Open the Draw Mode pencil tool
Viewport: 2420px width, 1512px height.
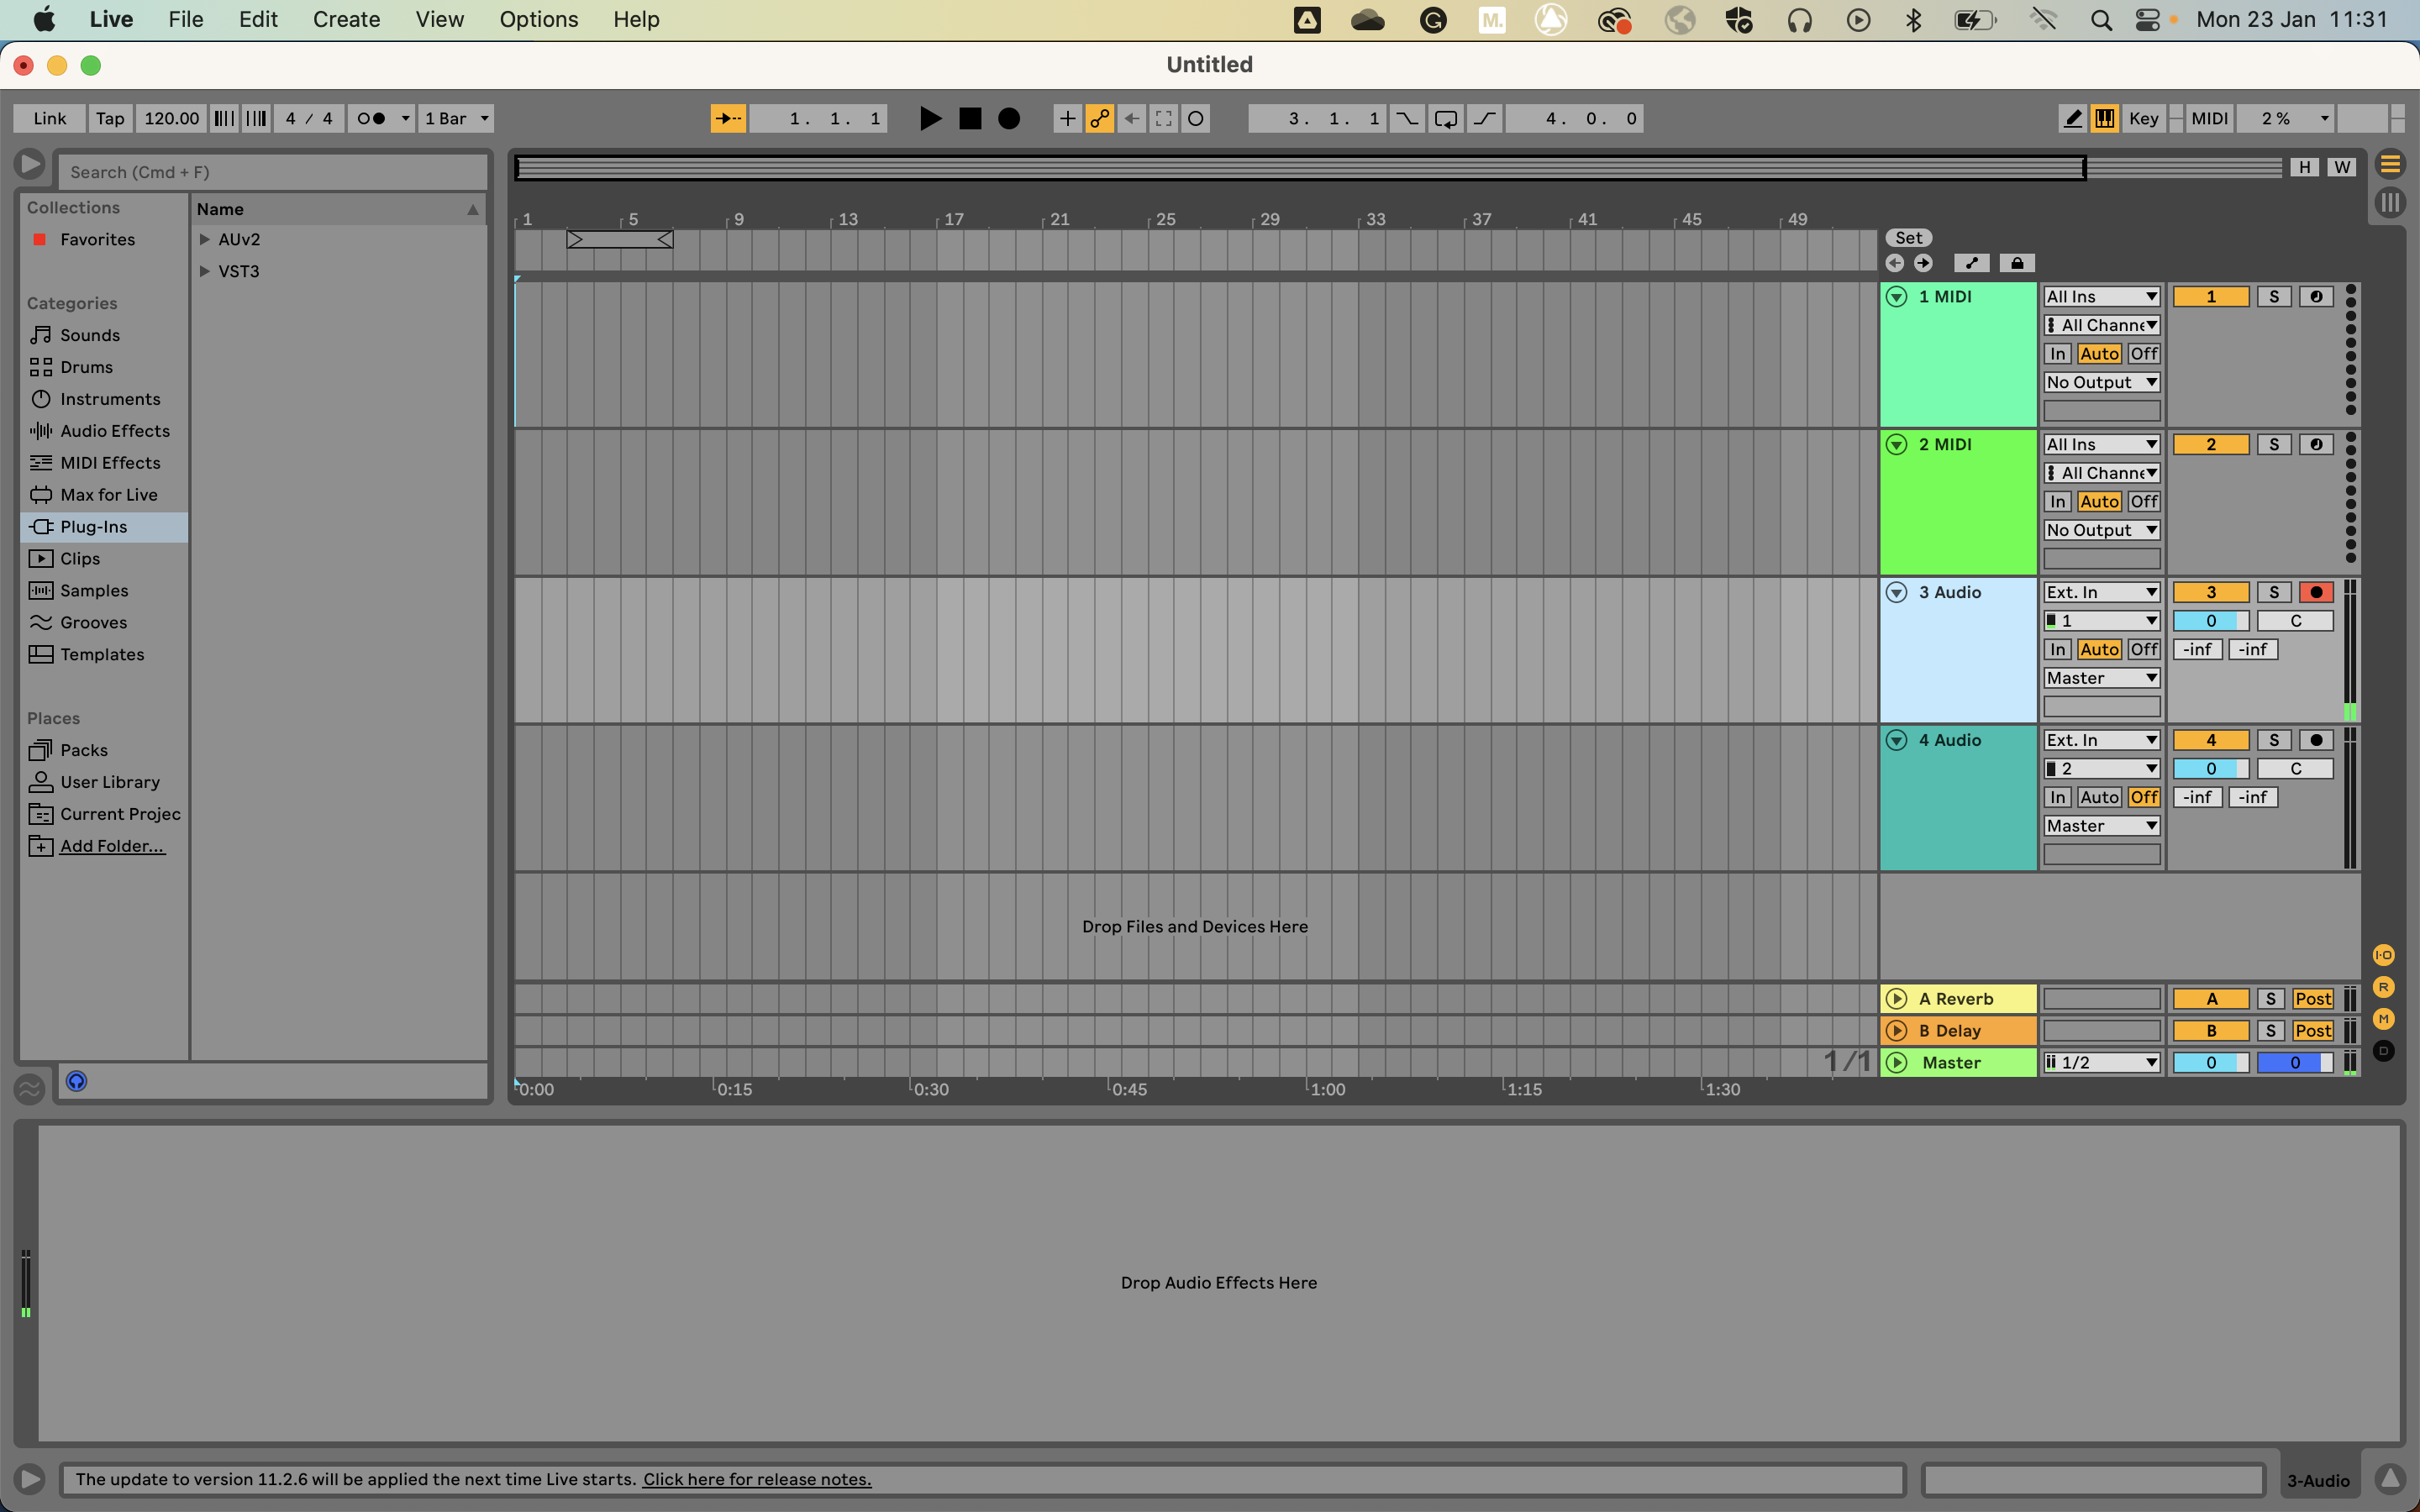(2071, 118)
